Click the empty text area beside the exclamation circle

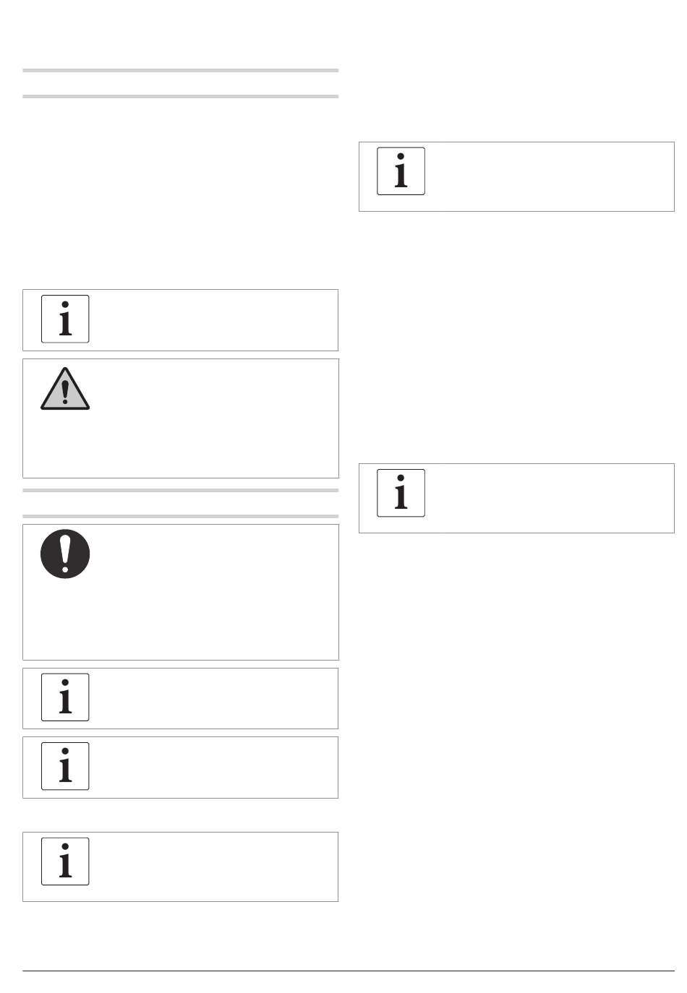pos(214,591)
